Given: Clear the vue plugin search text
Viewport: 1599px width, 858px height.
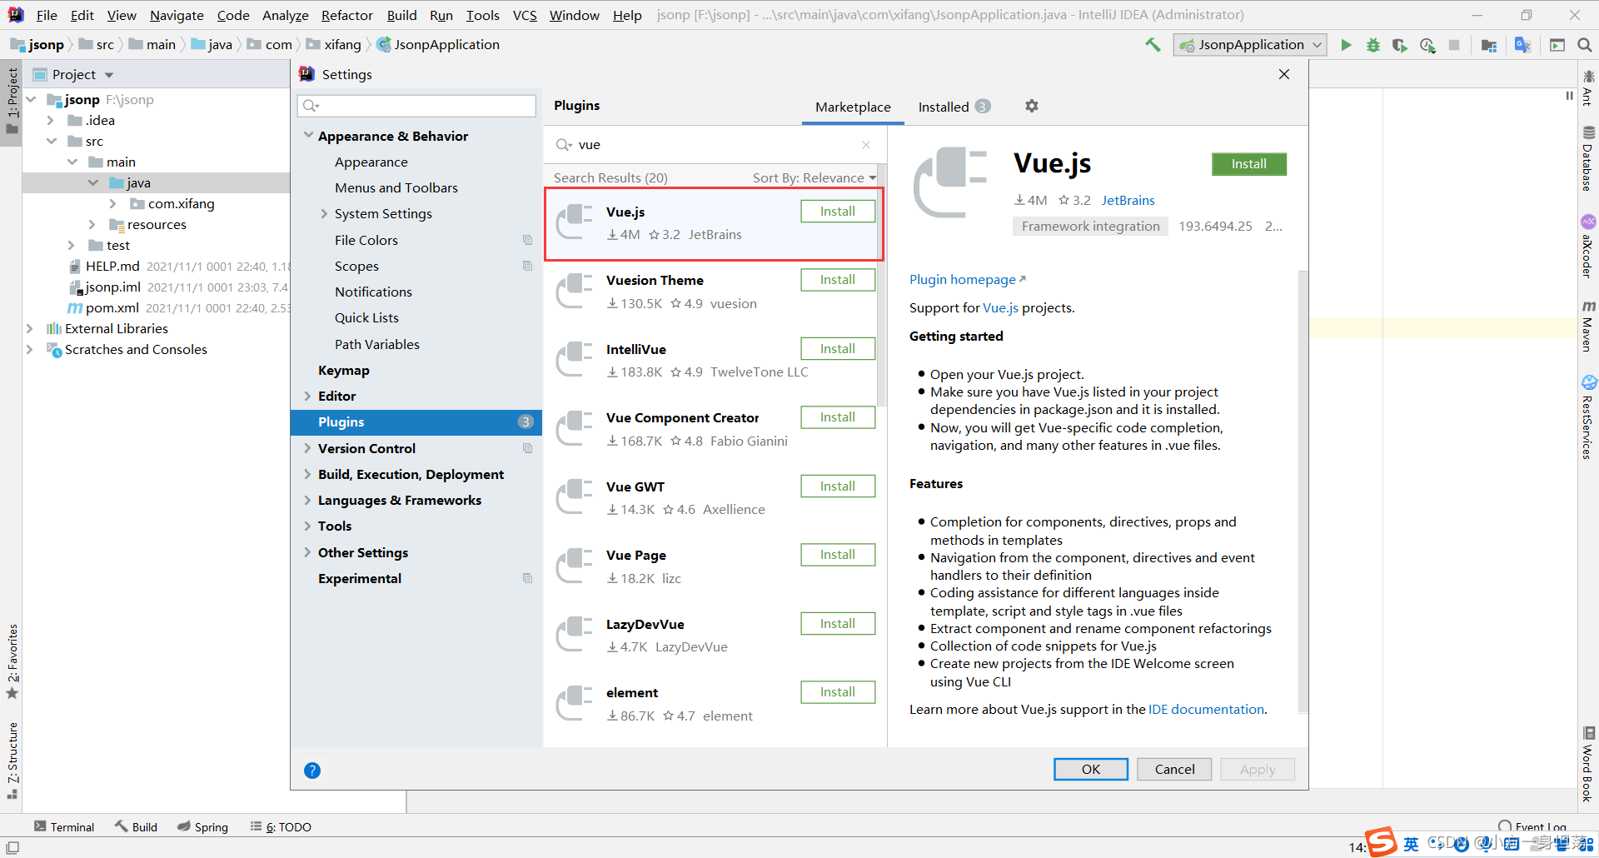Looking at the screenshot, I should pos(866,145).
